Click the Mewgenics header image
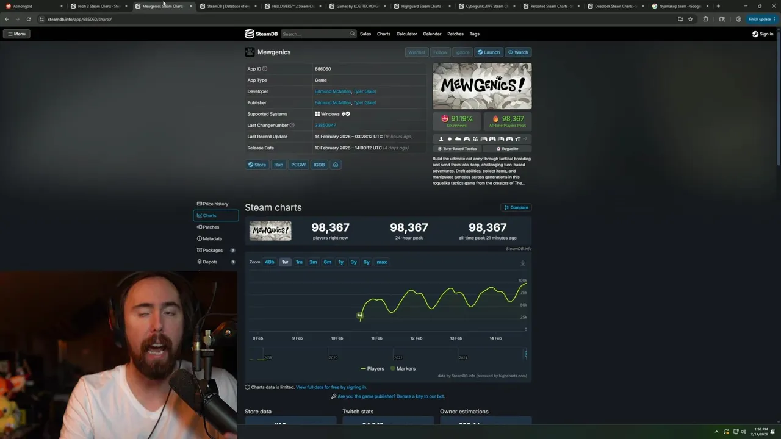Viewport: 781px width, 439px height. tap(482, 86)
